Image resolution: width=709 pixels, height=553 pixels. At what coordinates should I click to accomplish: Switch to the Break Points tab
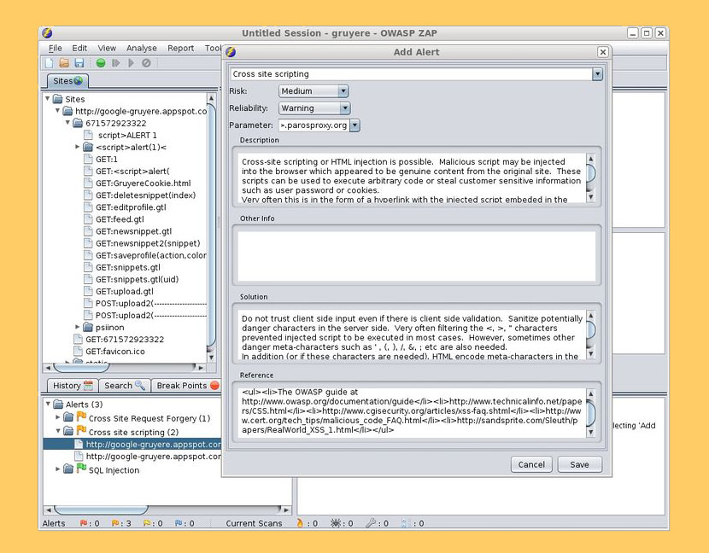[187, 386]
